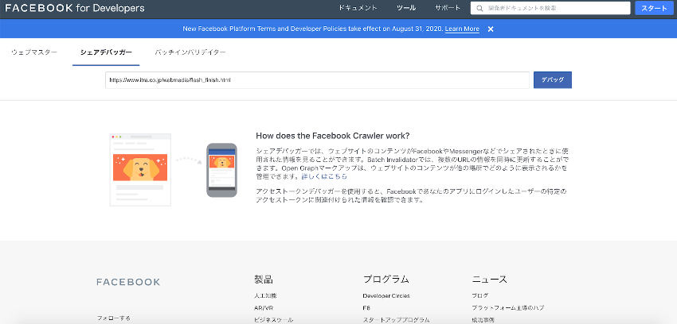Viewport: 677px width, 324px height.
Task: Open the サポート menu
Action: [448, 8]
